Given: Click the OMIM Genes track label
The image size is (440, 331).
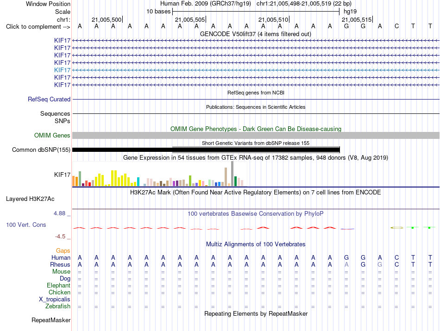Looking at the screenshot, I should [x=52, y=136].
